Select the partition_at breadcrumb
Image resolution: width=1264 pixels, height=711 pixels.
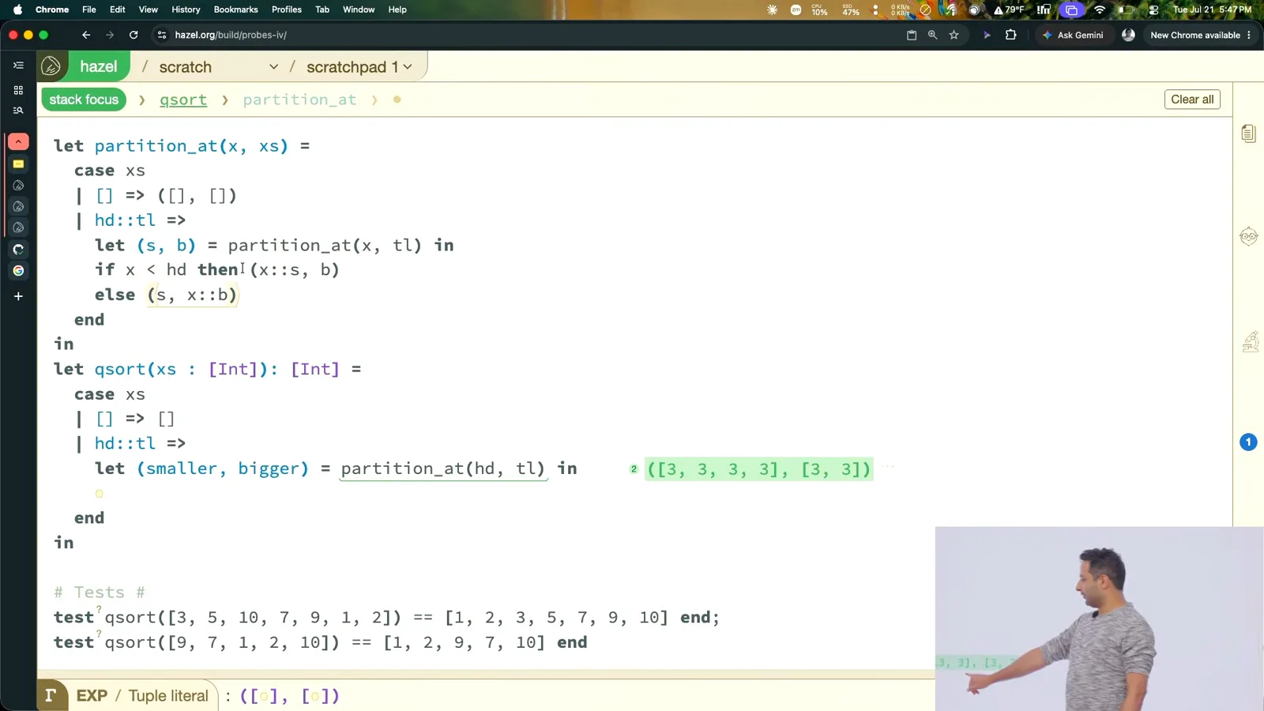(x=299, y=100)
